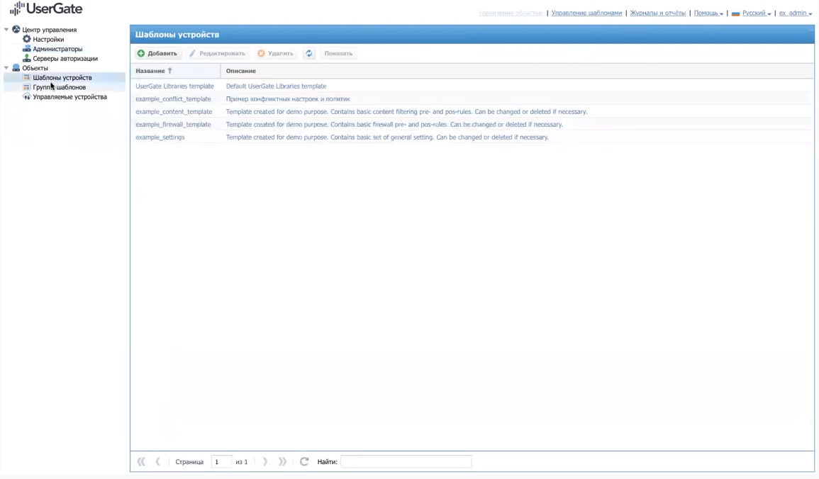The image size is (819, 479).
Task: Click the Найти search field
Action: click(x=406, y=461)
